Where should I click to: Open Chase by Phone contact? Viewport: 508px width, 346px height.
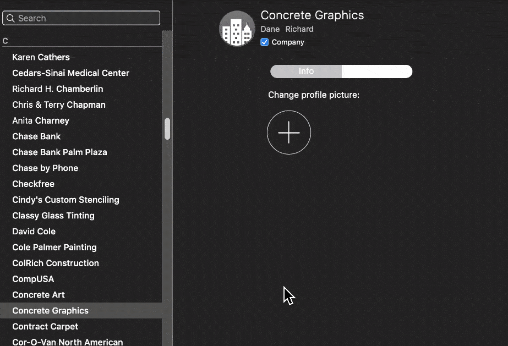[x=81, y=168]
